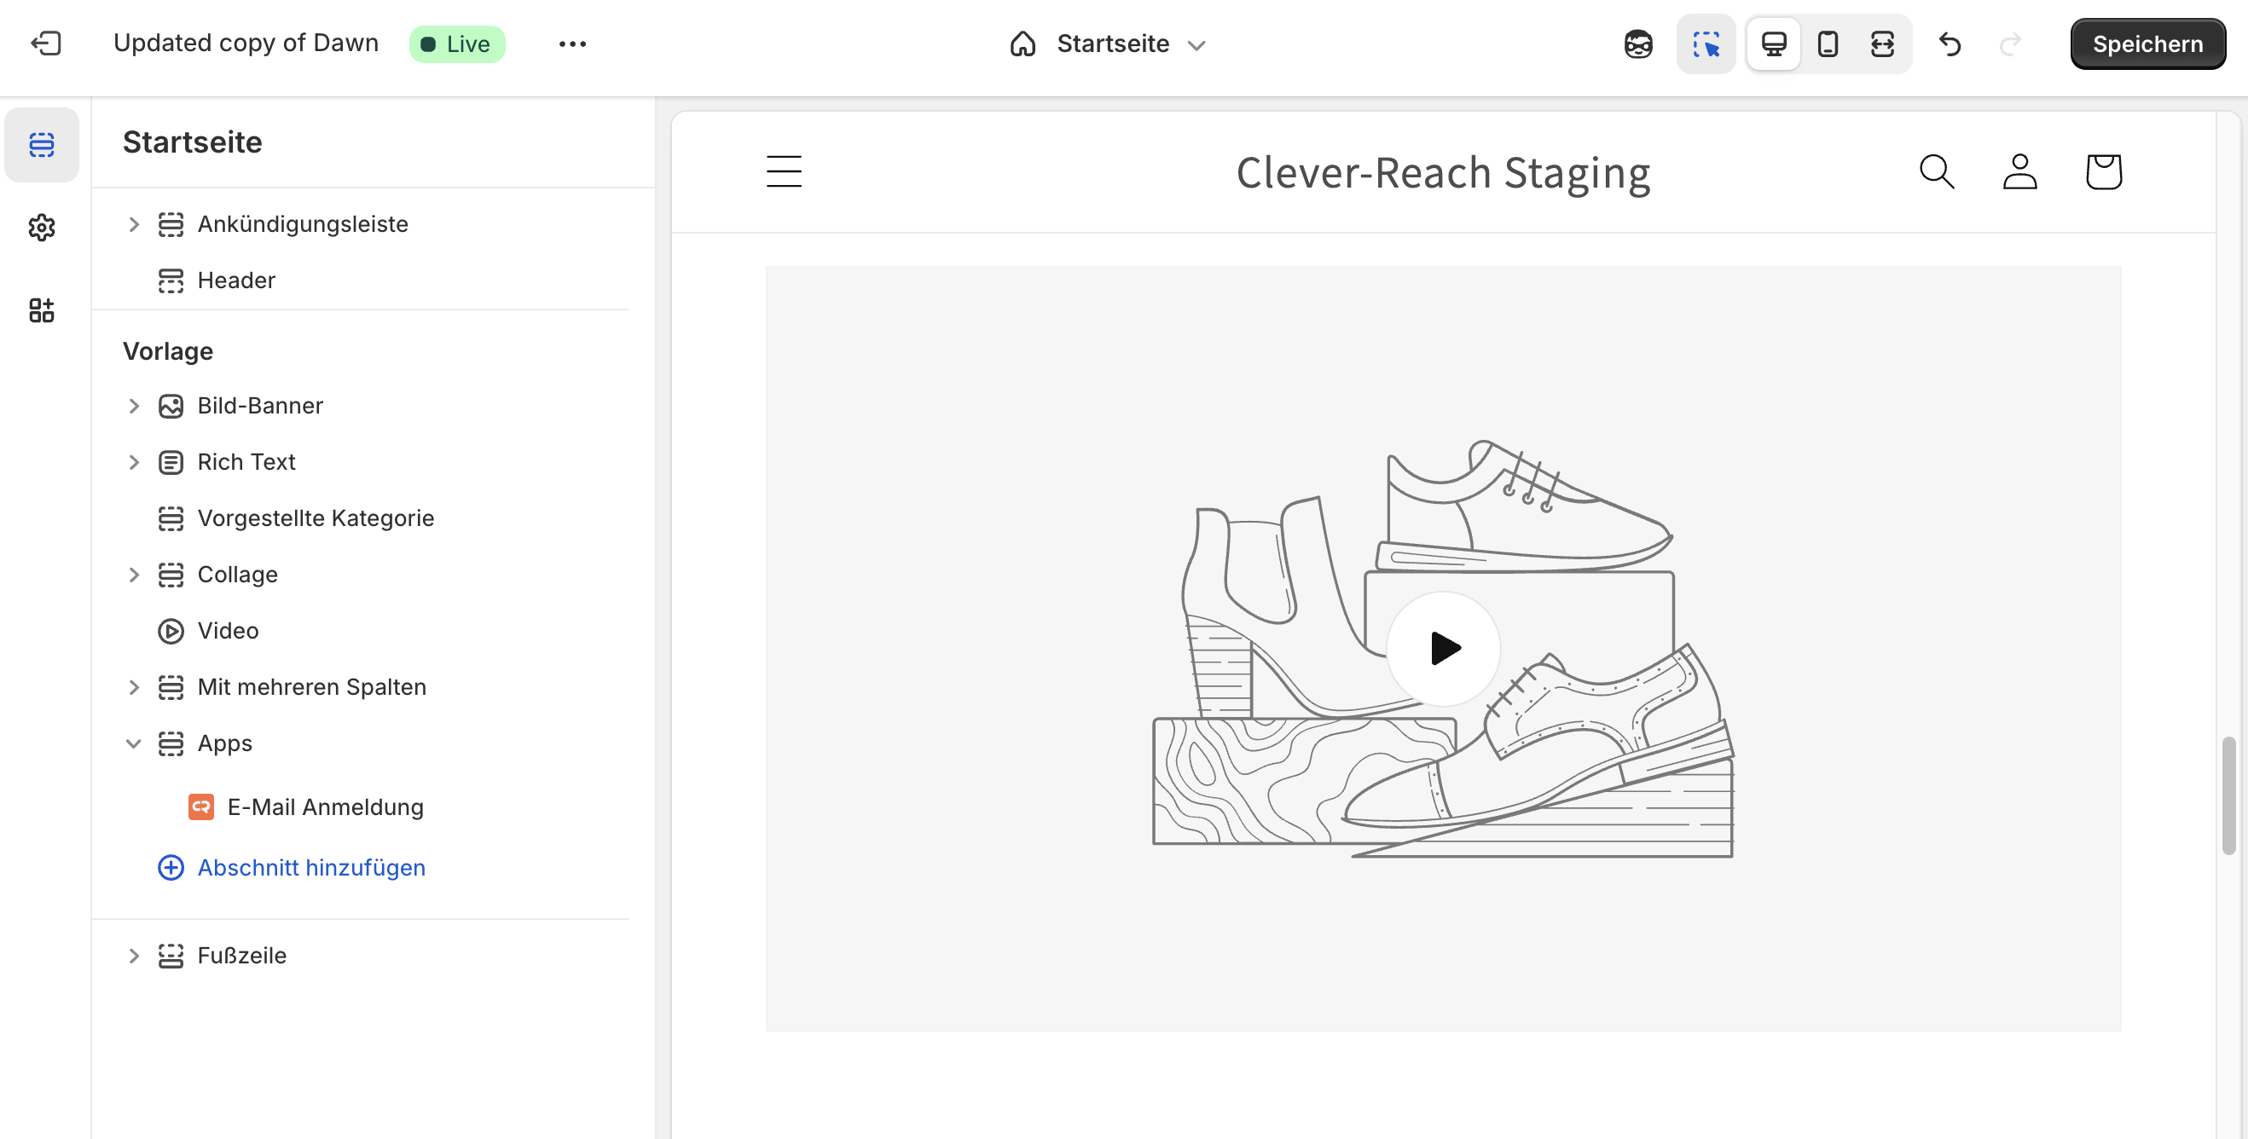The width and height of the screenshot is (2248, 1139).
Task: Click the Clever-Reach Staging store title
Action: pos(1443,173)
